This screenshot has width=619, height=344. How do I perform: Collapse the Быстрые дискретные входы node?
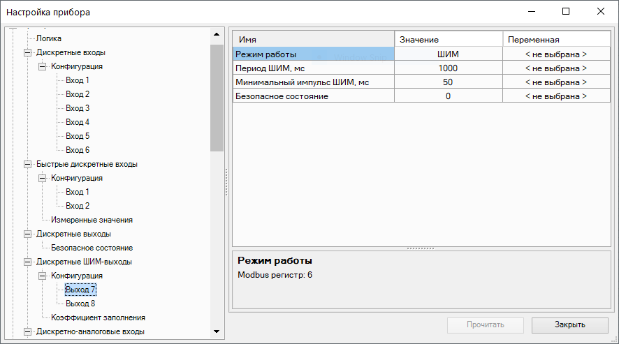point(28,164)
